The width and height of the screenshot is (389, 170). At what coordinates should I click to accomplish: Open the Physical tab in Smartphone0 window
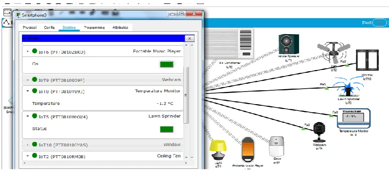tap(29, 28)
